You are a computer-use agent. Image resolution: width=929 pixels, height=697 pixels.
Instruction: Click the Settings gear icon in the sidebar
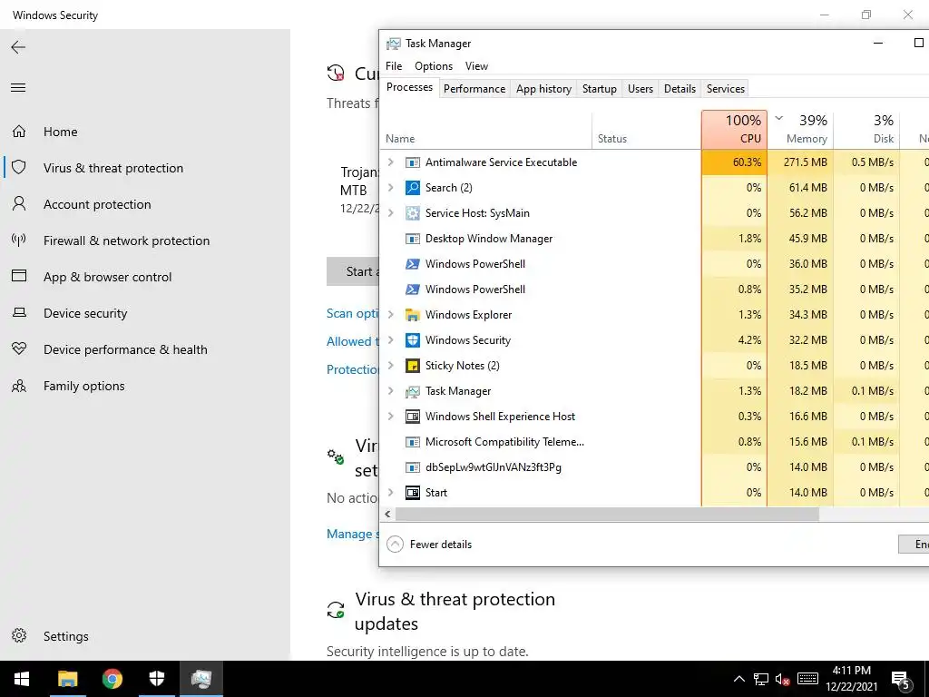(19, 636)
